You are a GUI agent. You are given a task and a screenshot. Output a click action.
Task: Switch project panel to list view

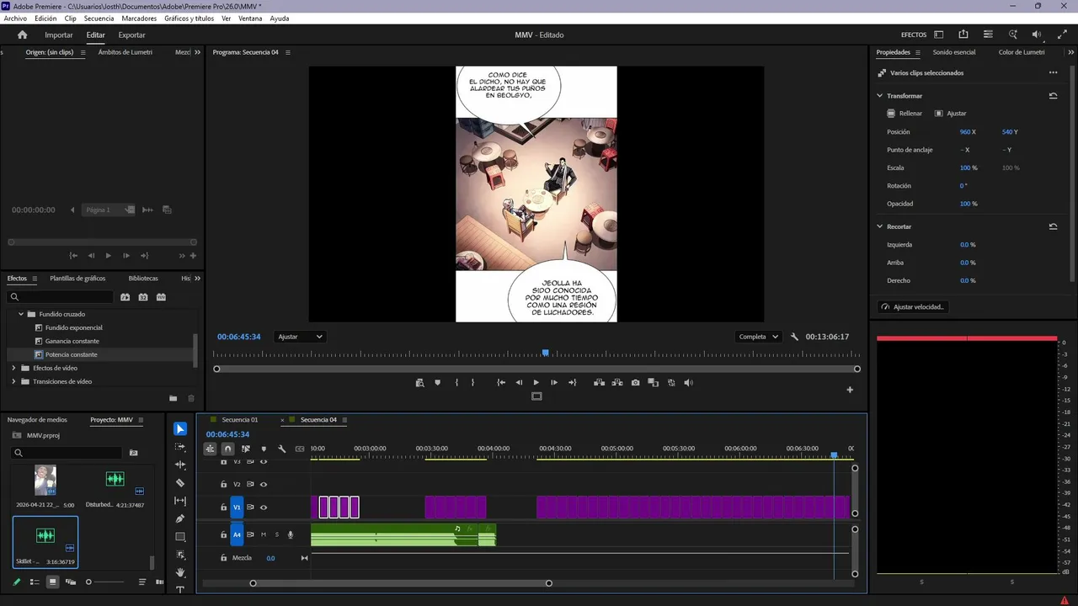[35, 582]
